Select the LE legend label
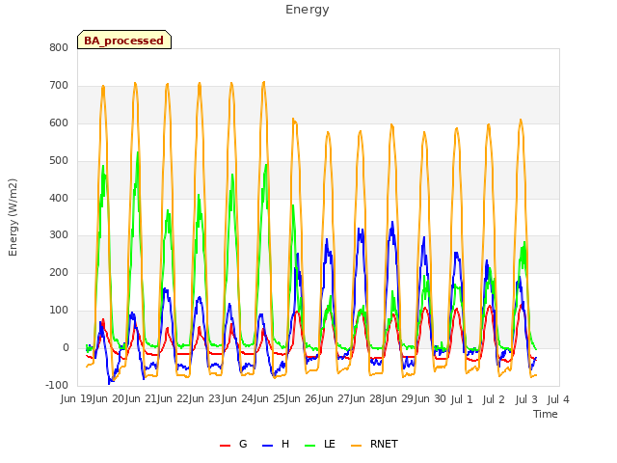This screenshot has width=617, height=463. tap(330, 444)
